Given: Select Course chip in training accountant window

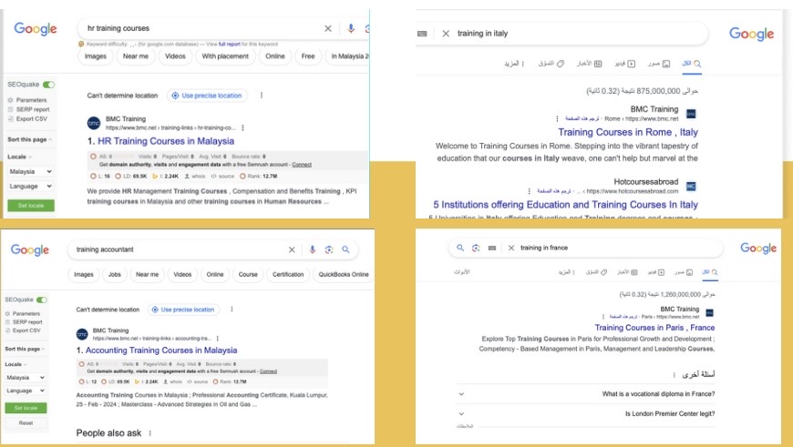Looking at the screenshot, I should pos(248,274).
